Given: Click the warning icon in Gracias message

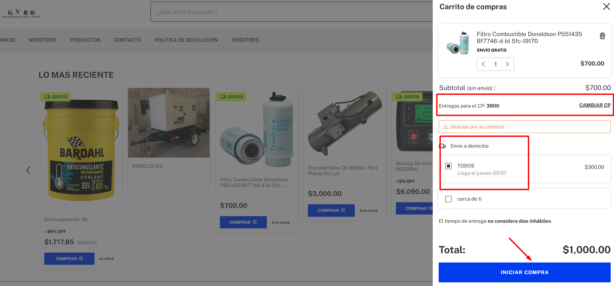Looking at the screenshot, I should 446,127.
